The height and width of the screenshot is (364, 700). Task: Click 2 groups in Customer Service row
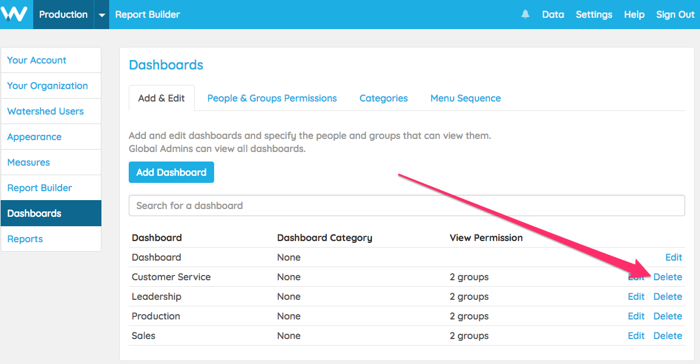pyautogui.click(x=469, y=277)
